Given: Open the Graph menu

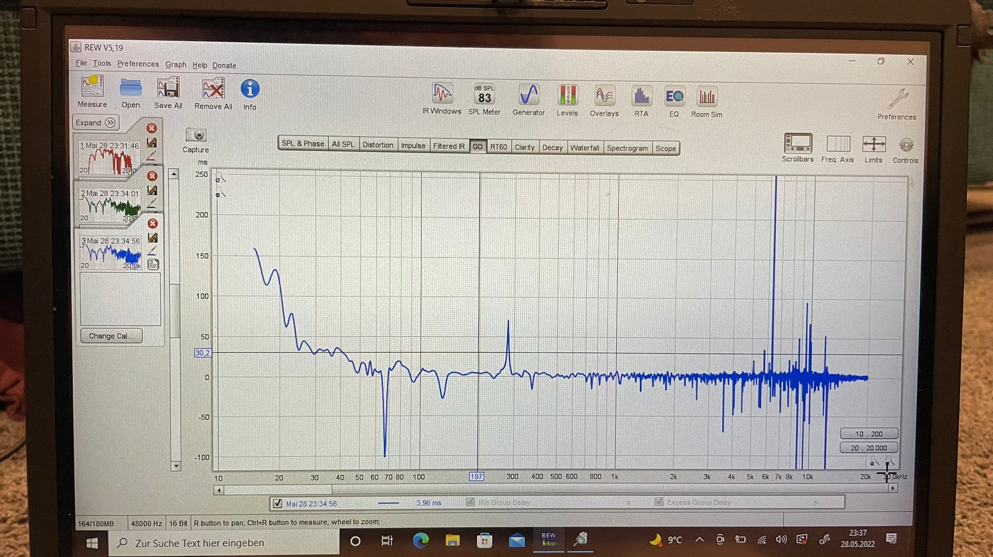Looking at the screenshot, I should point(176,64).
